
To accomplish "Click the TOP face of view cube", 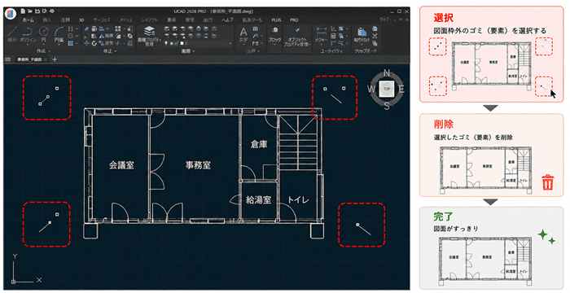I will pyautogui.click(x=387, y=89).
